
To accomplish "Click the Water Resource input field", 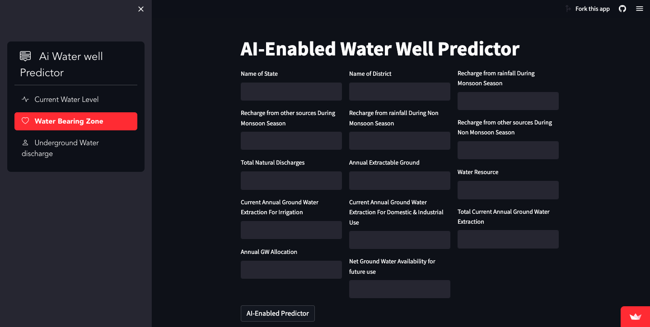I will (508, 190).
